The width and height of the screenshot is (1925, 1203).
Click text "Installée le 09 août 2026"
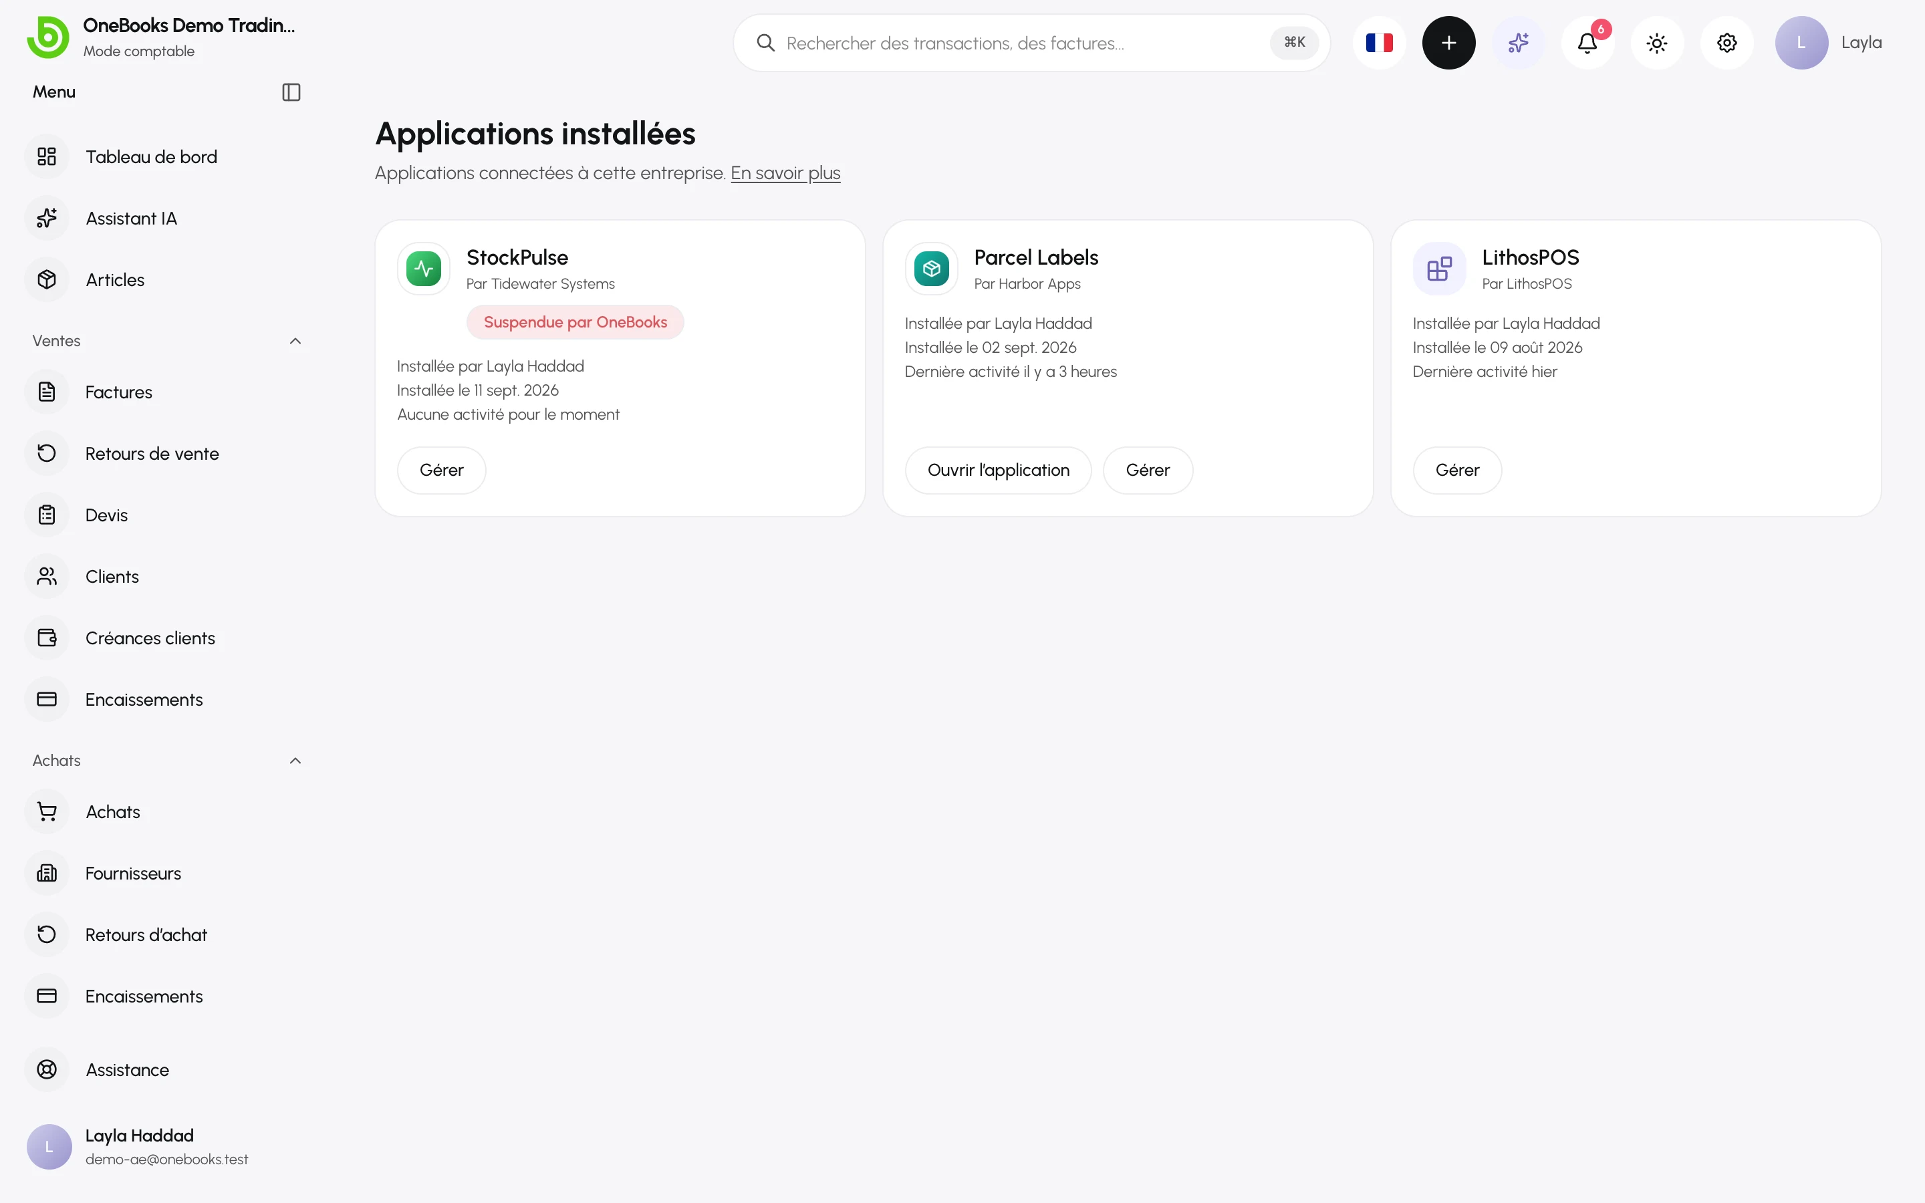[x=1497, y=348]
